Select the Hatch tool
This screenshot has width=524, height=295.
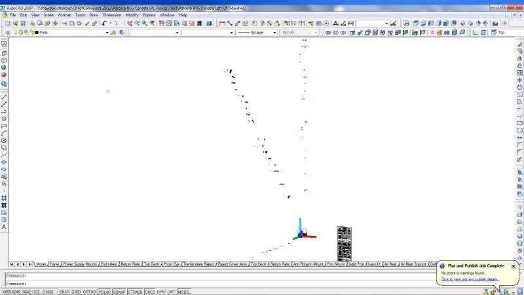pos(4,198)
